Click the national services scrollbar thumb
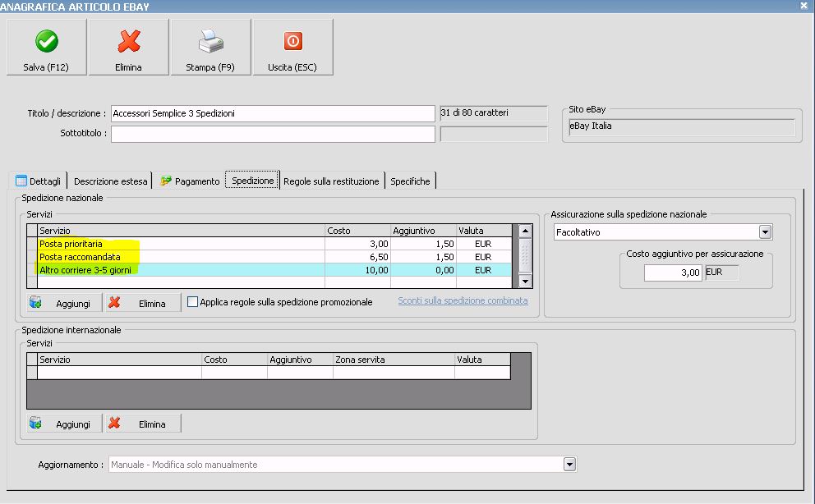The image size is (815, 504). point(525,254)
